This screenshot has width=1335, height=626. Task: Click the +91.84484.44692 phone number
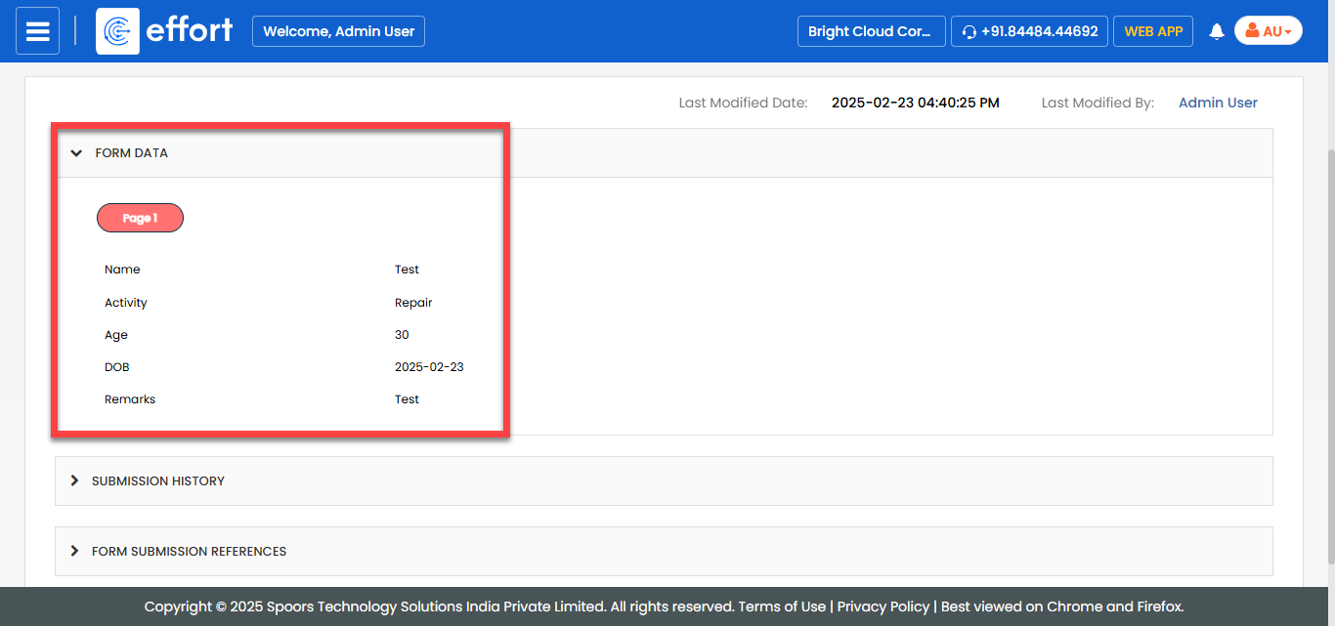tap(1040, 31)
